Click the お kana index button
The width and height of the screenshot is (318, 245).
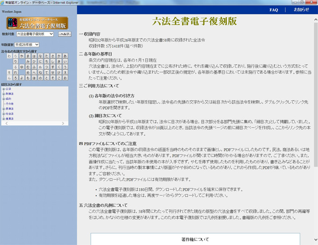click(x=65, y=78)
